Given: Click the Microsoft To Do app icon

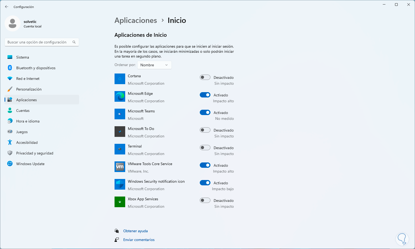Looking at the screenshot, I should tap(120, 132).
